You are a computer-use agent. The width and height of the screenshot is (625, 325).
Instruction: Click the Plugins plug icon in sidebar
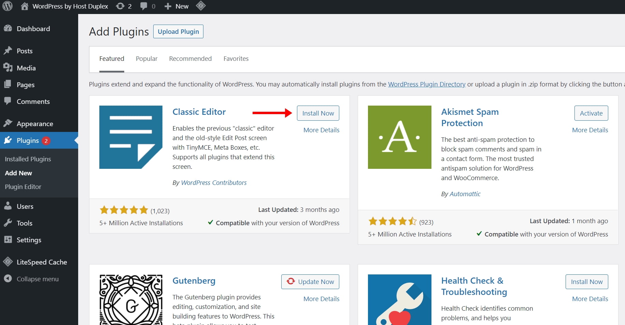click(x=8, y=140)
